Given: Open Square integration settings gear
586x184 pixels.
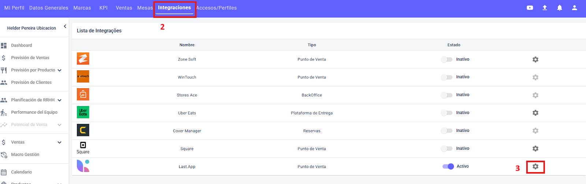Looking at the screenshot, I should (x=535, y=149).
